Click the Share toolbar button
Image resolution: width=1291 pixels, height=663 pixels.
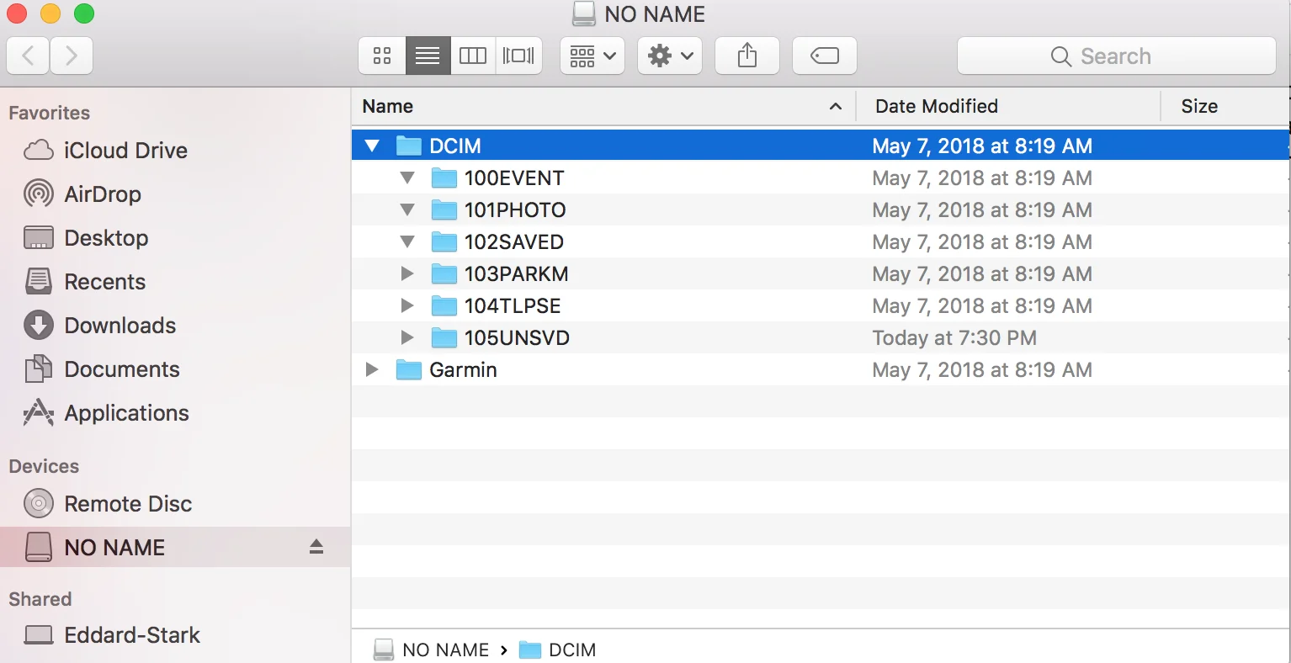[746, 56]
